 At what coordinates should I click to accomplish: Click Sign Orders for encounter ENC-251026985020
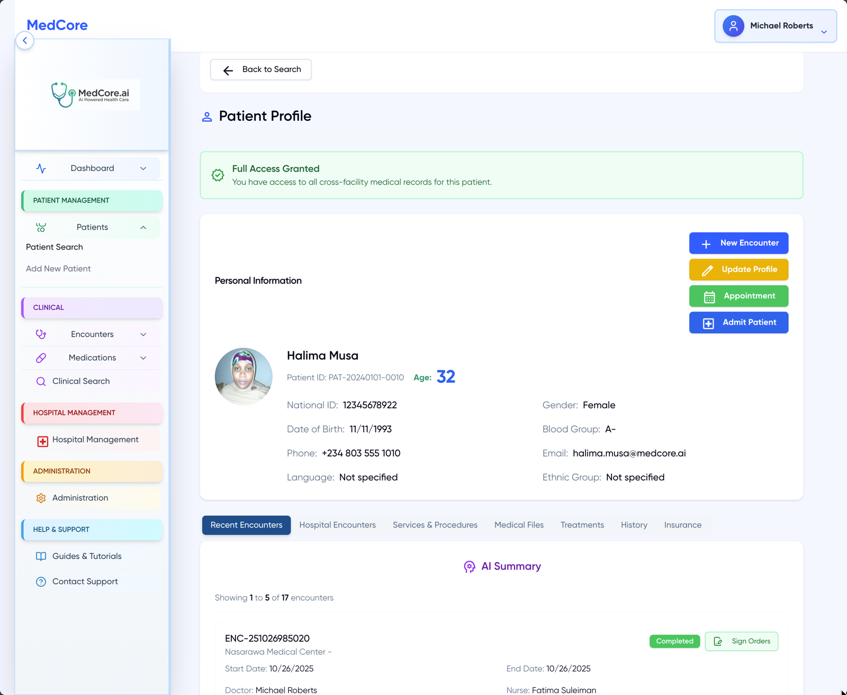tap(741, 641)
